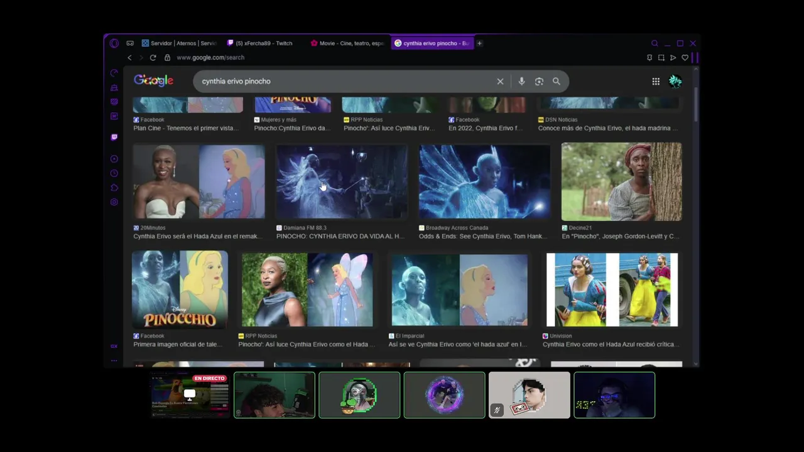
Task: Open the Broadway Across Canada fairy image
Action: click(x=485, y=182)
